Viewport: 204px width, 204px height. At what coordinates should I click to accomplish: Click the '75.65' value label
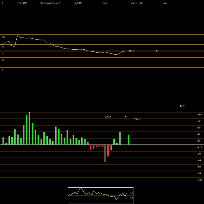(137, 120)
